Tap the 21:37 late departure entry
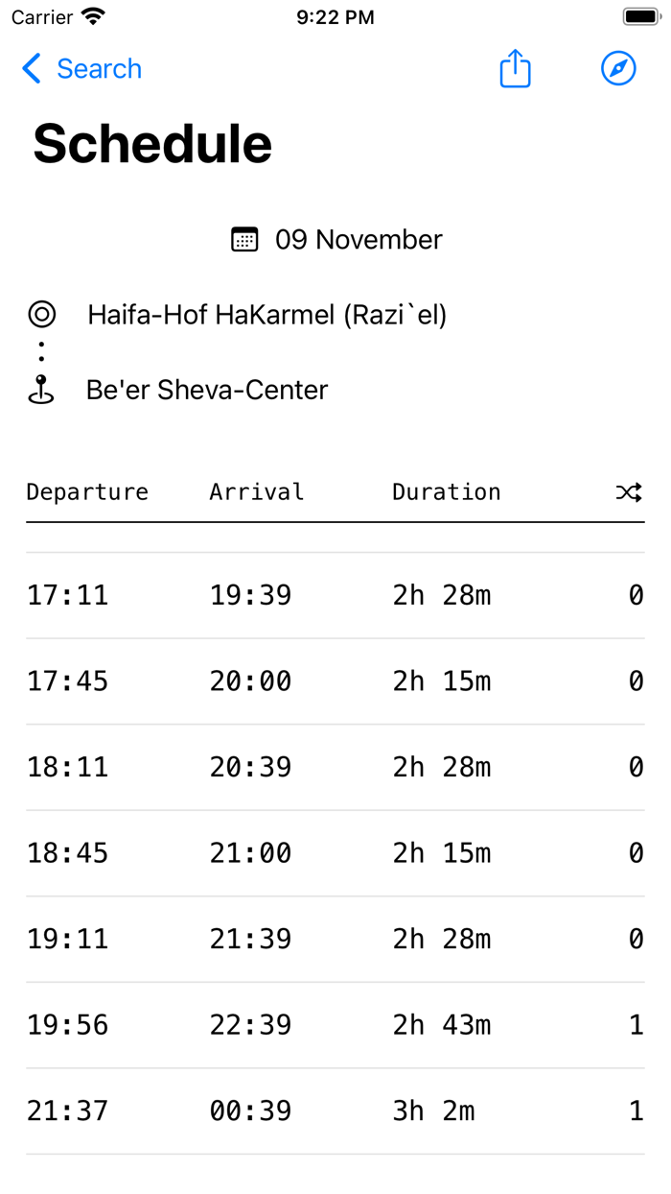The height and width of the screenshot is (1194, 671). click(x=335, y=1110)
